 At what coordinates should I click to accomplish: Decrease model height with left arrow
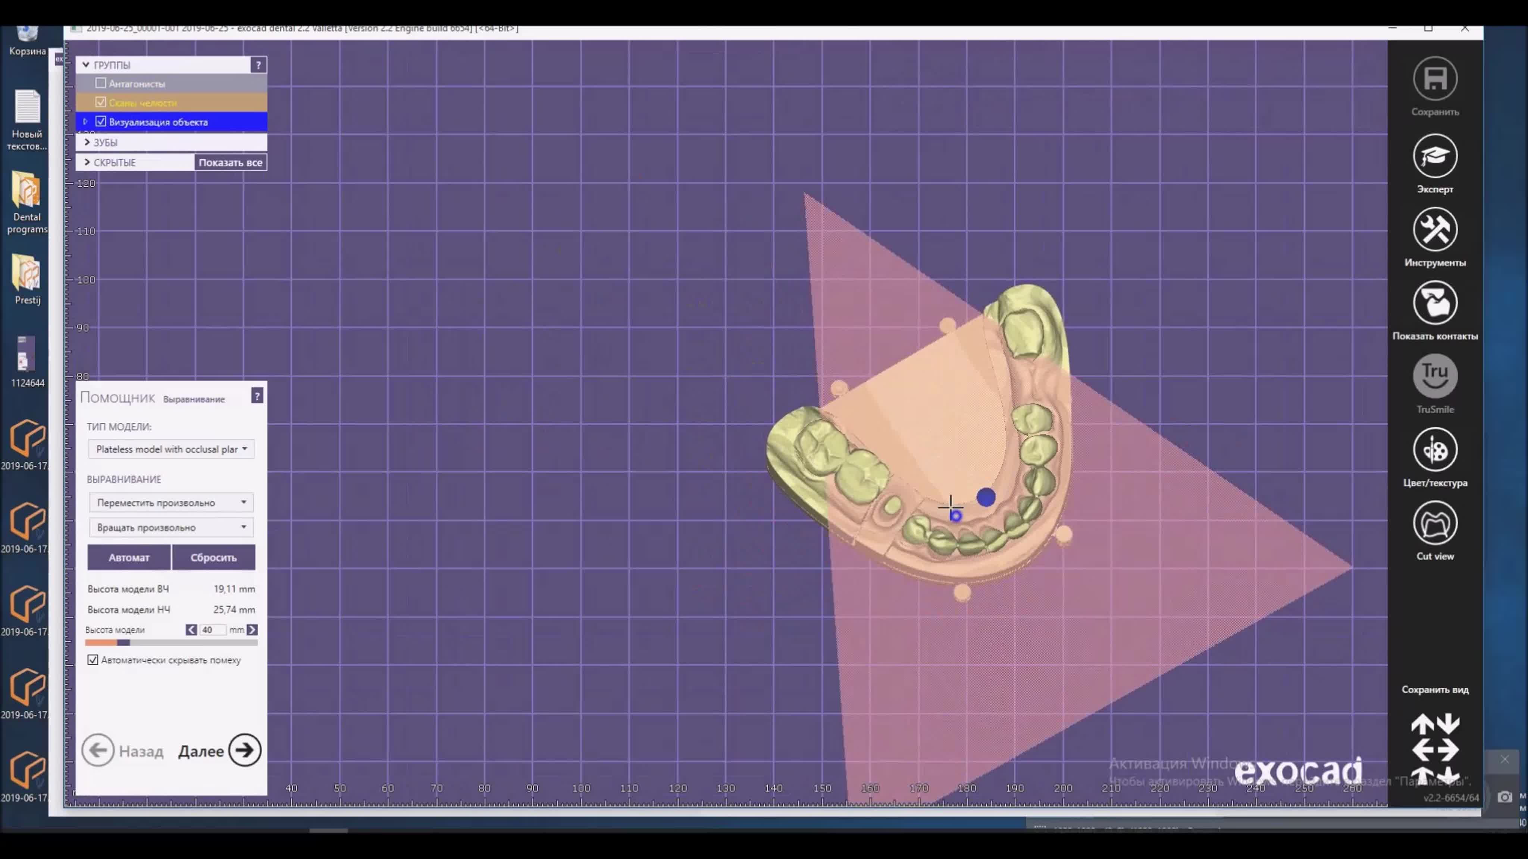(191, 630)
